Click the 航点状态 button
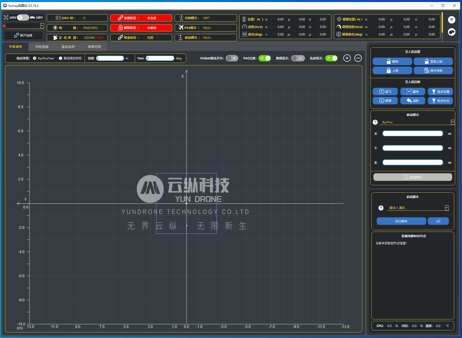The width and height of the screenshot is (462, 338). pos(440,101)
